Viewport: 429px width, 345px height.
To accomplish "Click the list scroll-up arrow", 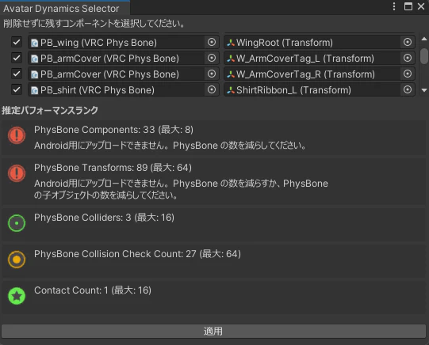I will [x=424, y=39].
